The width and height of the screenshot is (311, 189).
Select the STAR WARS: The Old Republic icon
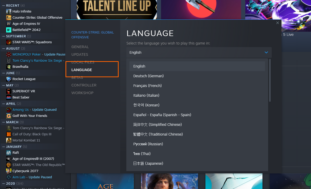click(x=9, y=165)
